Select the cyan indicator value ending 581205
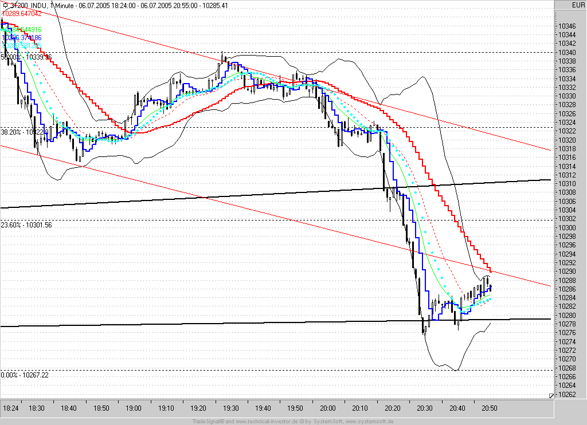Viewport: 587px width, 425px height. 22,46
